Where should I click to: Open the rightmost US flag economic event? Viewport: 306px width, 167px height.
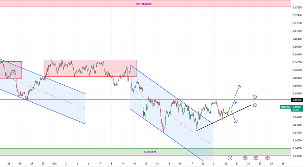(267, 158)
